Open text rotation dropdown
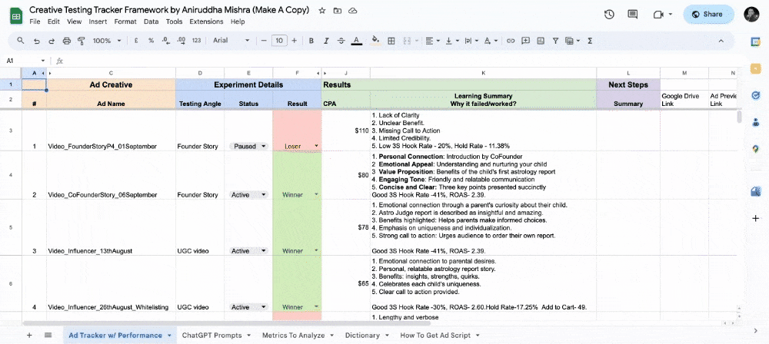The height and width of the screenshot is (344, 769). tap(491, 41)
